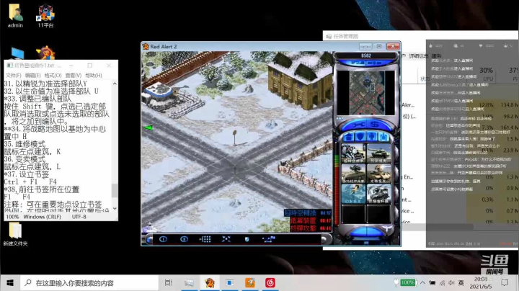Click the green arrow marker on game map

click(148, 127)
